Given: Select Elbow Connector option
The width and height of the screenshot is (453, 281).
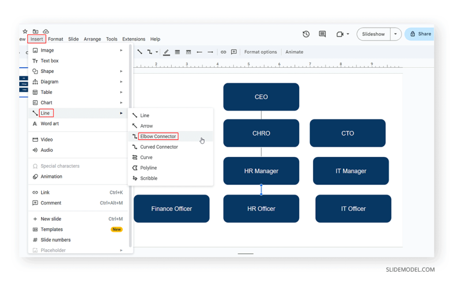Looking at the screenshot, I should [x=170, y=136].
